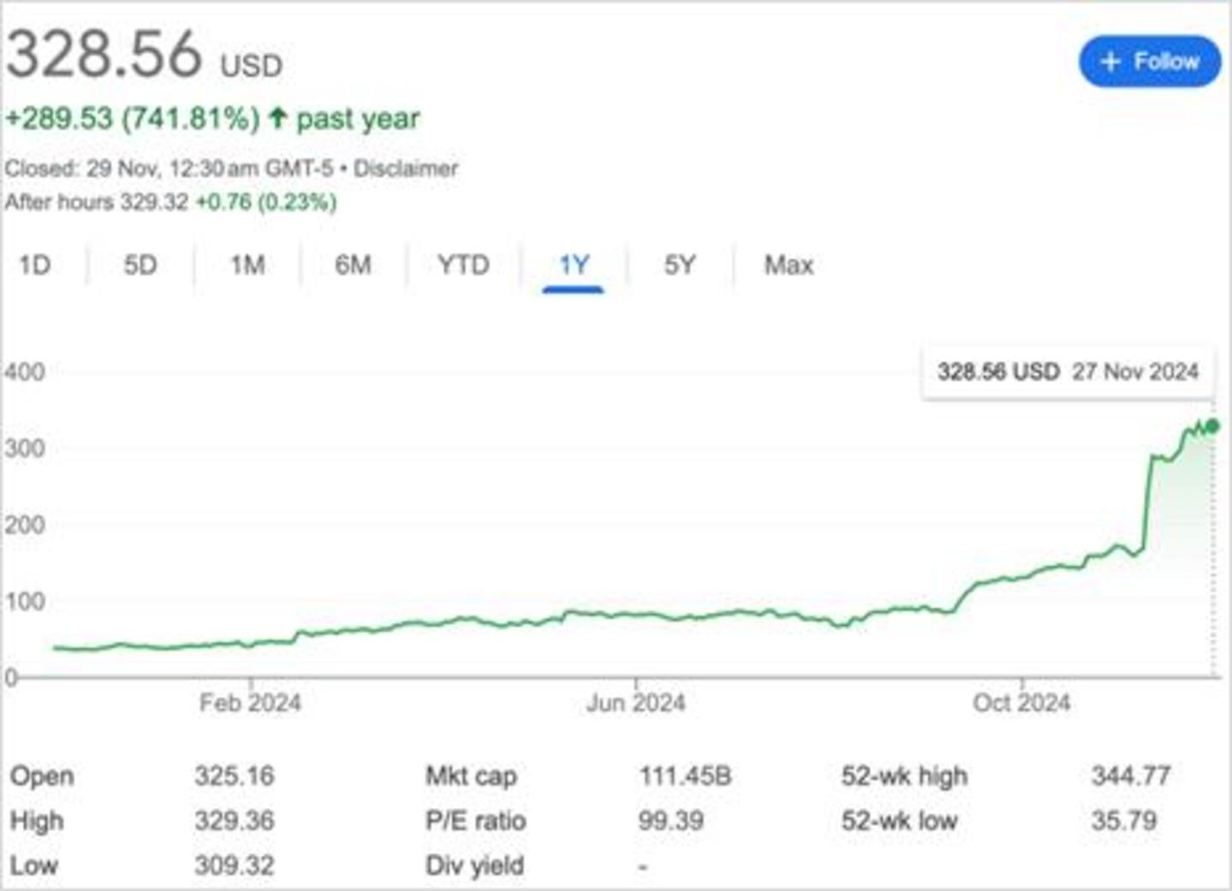Click the active 1Y tab
The image size is (1232, 891).
(574, 265)
